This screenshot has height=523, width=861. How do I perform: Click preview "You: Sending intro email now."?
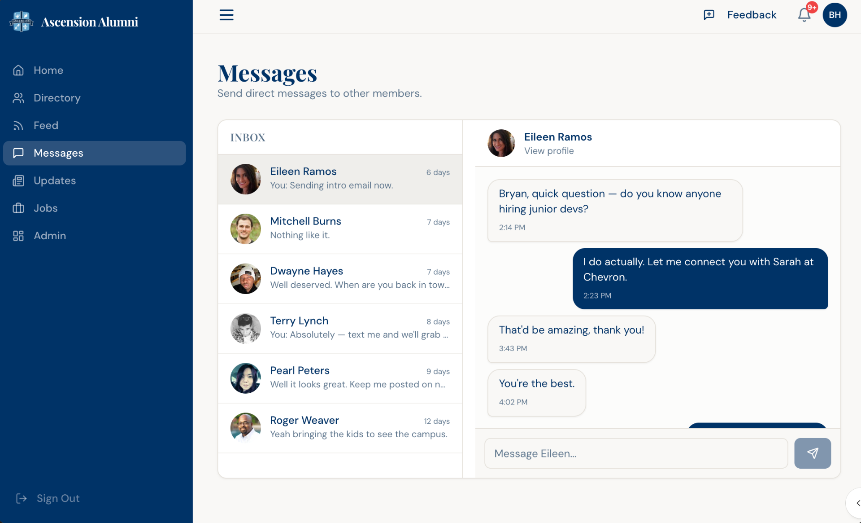click(x=331, y=185)
